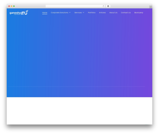Select the Bootcamp nav link
Viewport: 159px width, 134px height.
139,13
